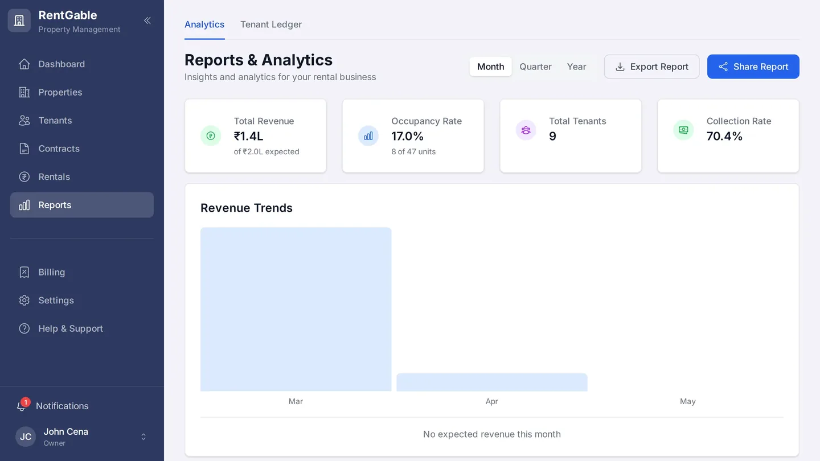Open Help & Support
The width and height of the screenshot is (820, 461).
[x=82, y=328]
